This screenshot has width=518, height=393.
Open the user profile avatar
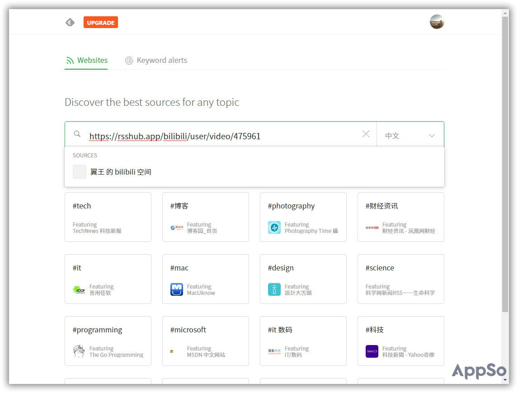[x=437, y=22]
